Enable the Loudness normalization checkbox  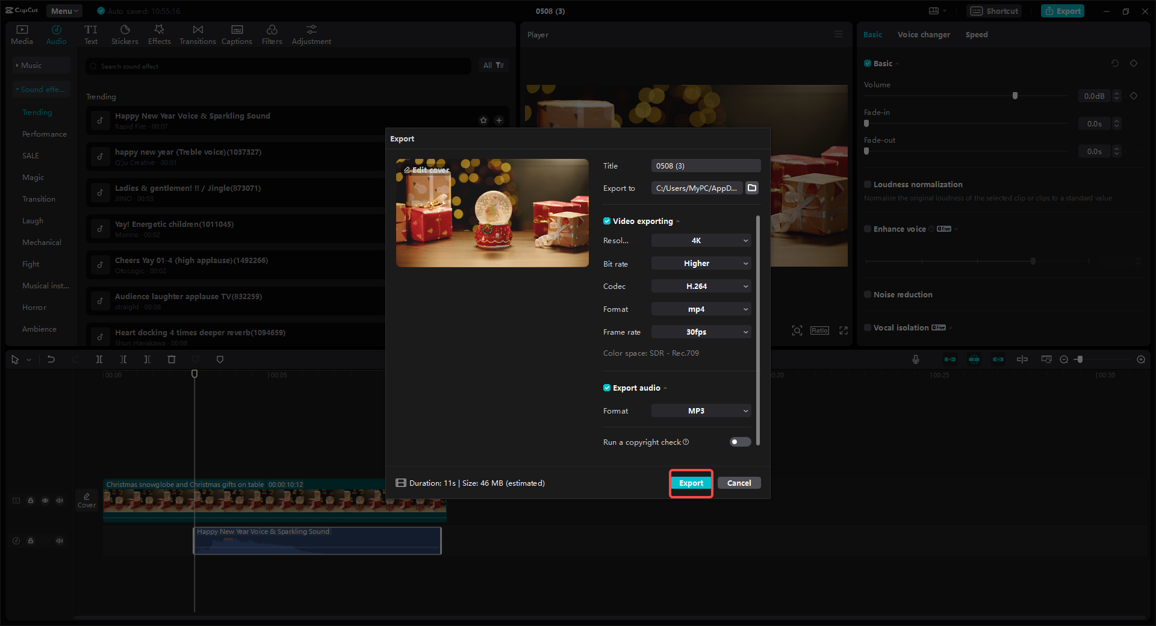(868, 184)
